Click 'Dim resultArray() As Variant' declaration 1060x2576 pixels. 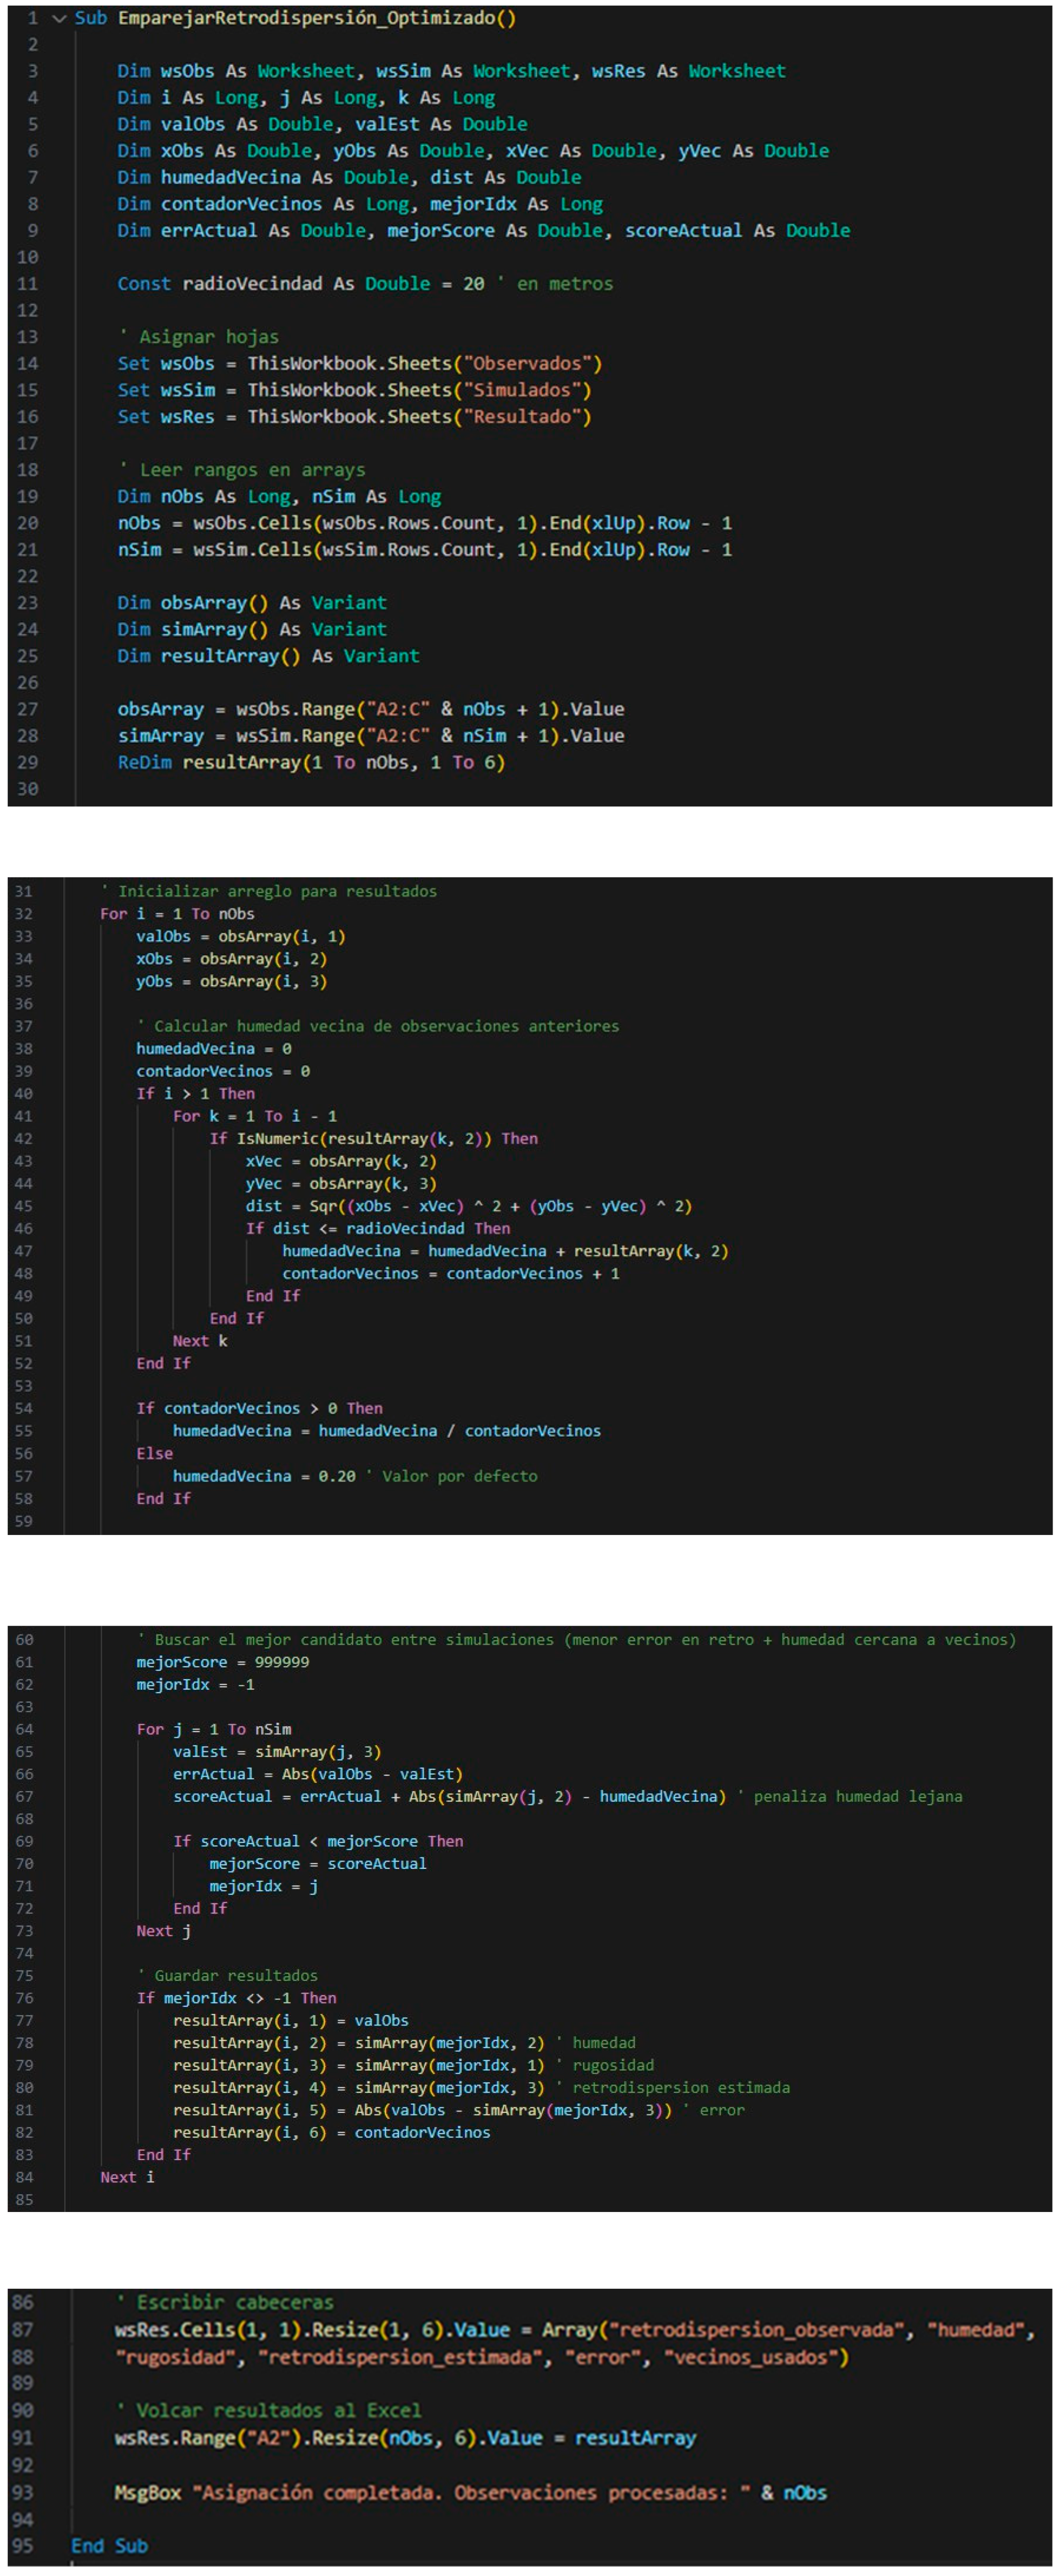click(268, 656)
